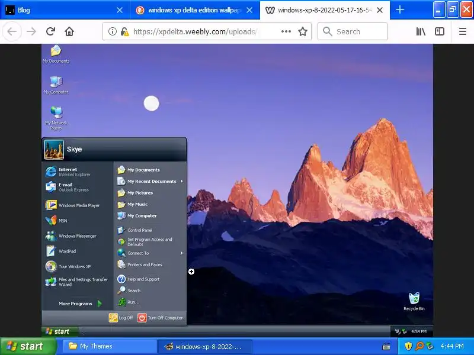The width and height of the screenshot is (474, 355).
Task: Click the Skye user picture
Action: click(54, 150)
